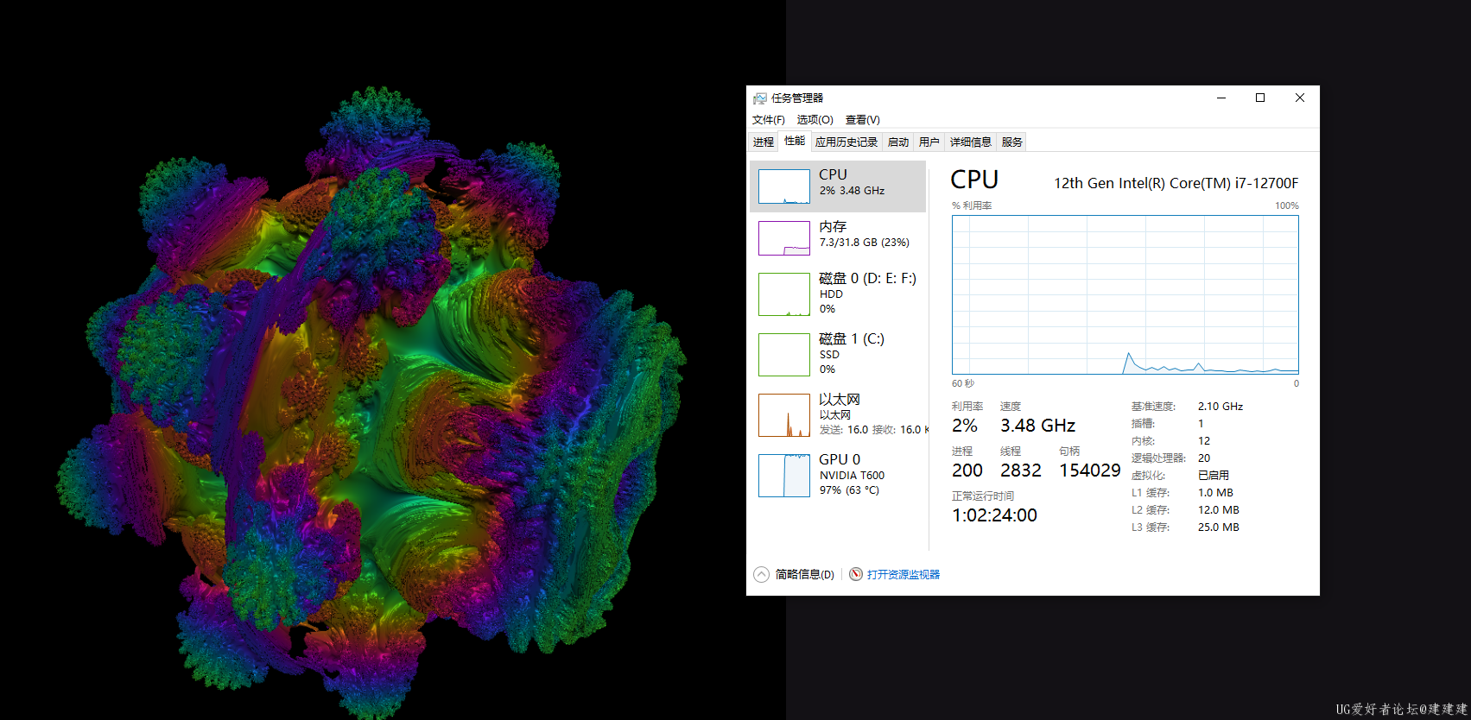Click the 200 processes count
The width and height of the screenshot is (1471, 720).
(967, 471)
